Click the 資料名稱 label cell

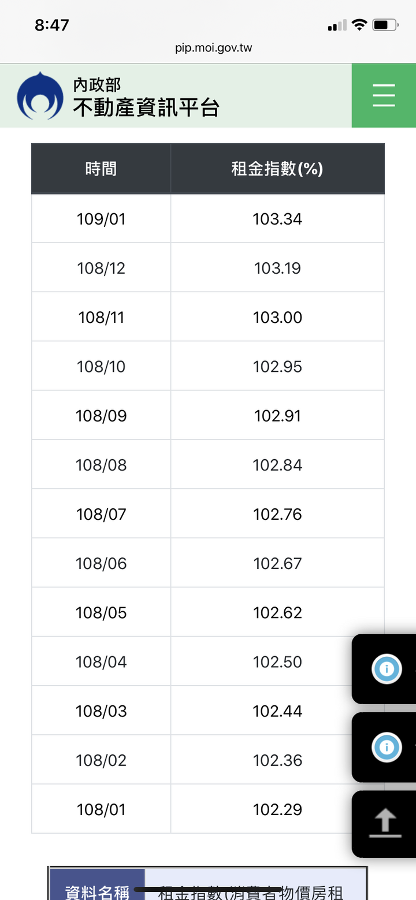pos(97,885)
